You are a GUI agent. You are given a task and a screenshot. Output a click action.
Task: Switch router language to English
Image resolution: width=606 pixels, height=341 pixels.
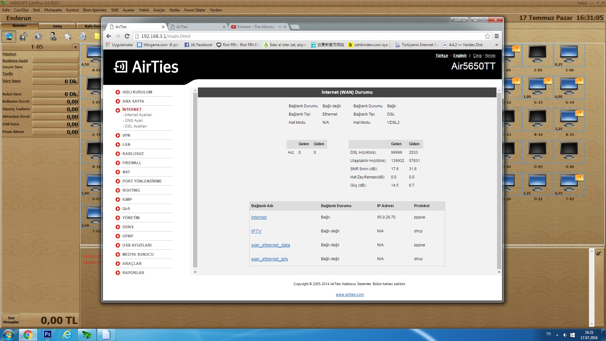[x=460, y=56]
